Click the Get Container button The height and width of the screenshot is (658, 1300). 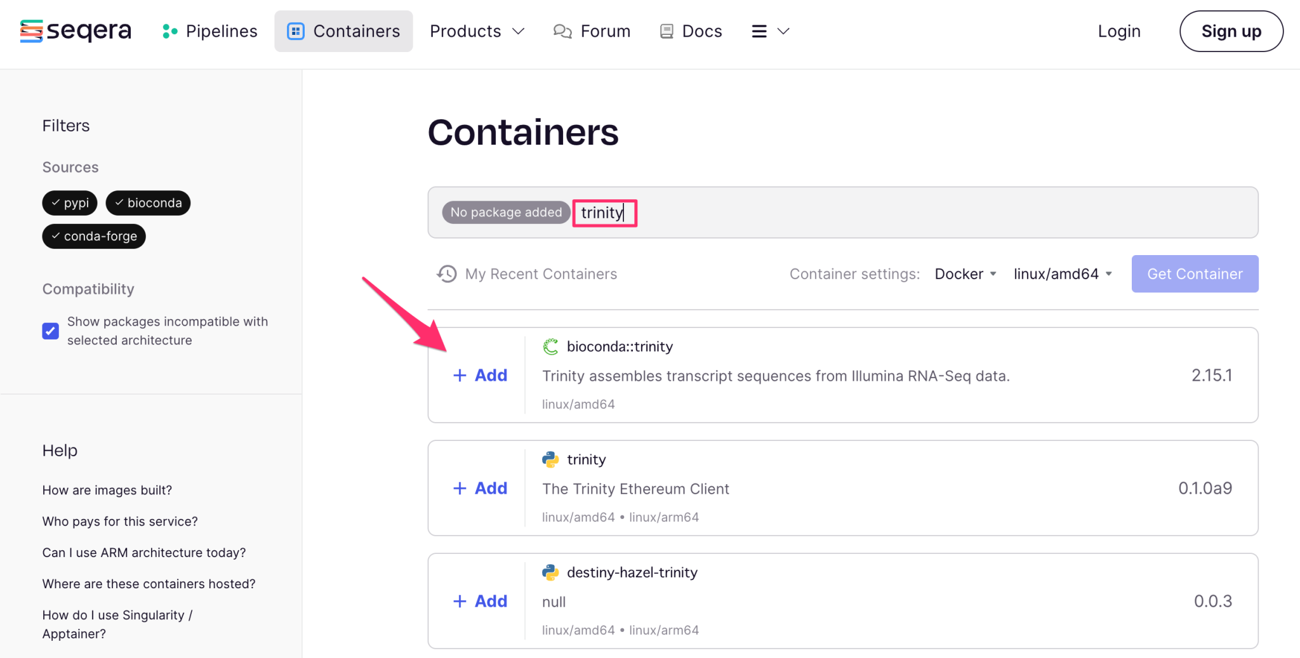tap(1194, 273)
